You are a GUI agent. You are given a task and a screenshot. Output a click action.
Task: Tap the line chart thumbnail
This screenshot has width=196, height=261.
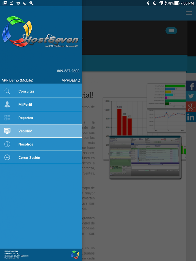[166, 121]
